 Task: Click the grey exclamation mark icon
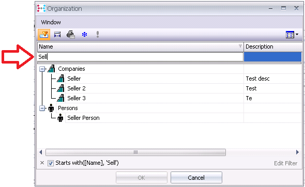point(98,35)
